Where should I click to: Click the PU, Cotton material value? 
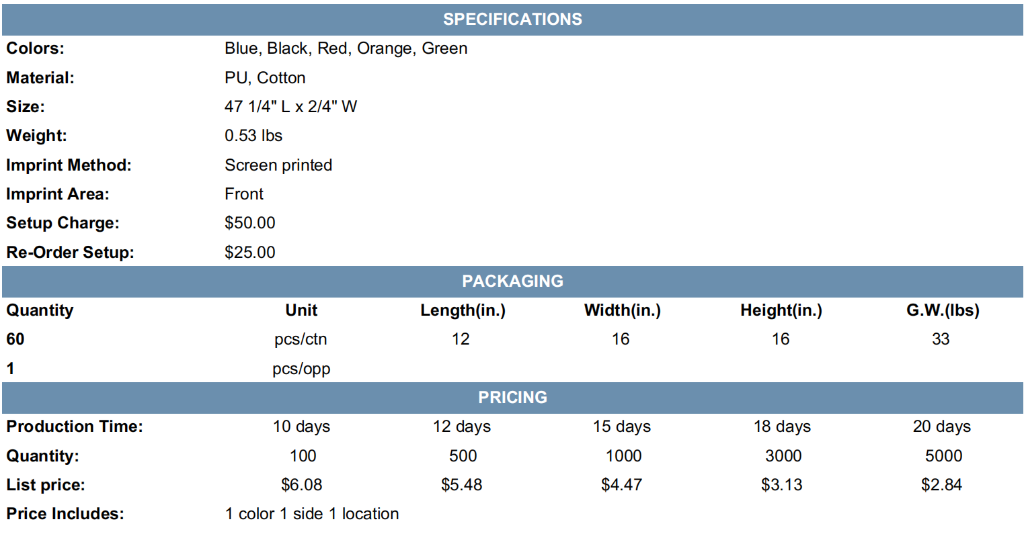tap(265, 78)
